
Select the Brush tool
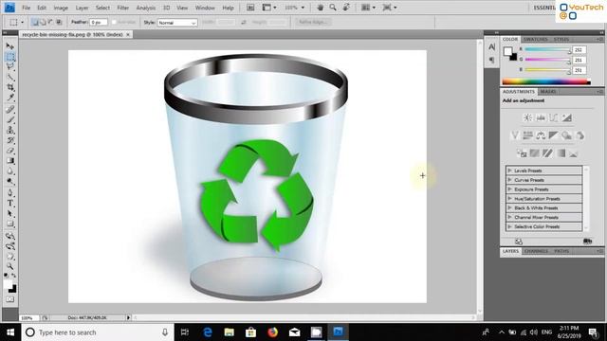(10, 119)
